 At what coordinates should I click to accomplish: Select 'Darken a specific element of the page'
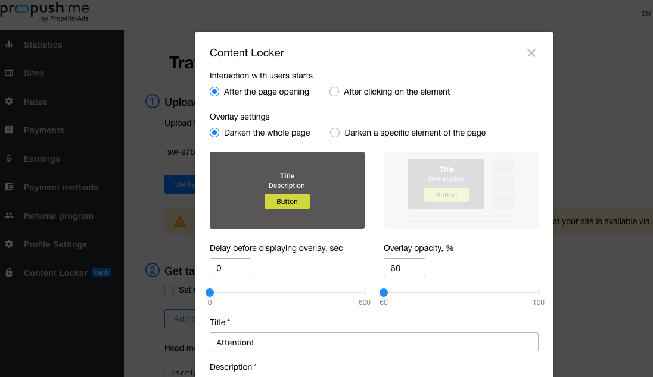334,133
